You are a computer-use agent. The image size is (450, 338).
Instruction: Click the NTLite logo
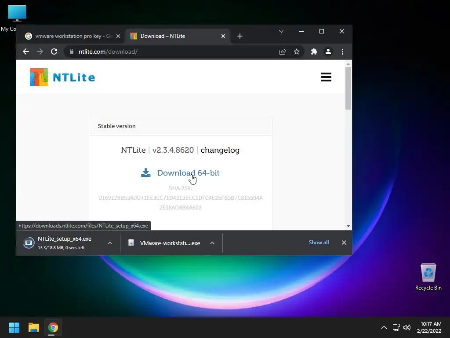pyautogui.click(x=62, y=77)
